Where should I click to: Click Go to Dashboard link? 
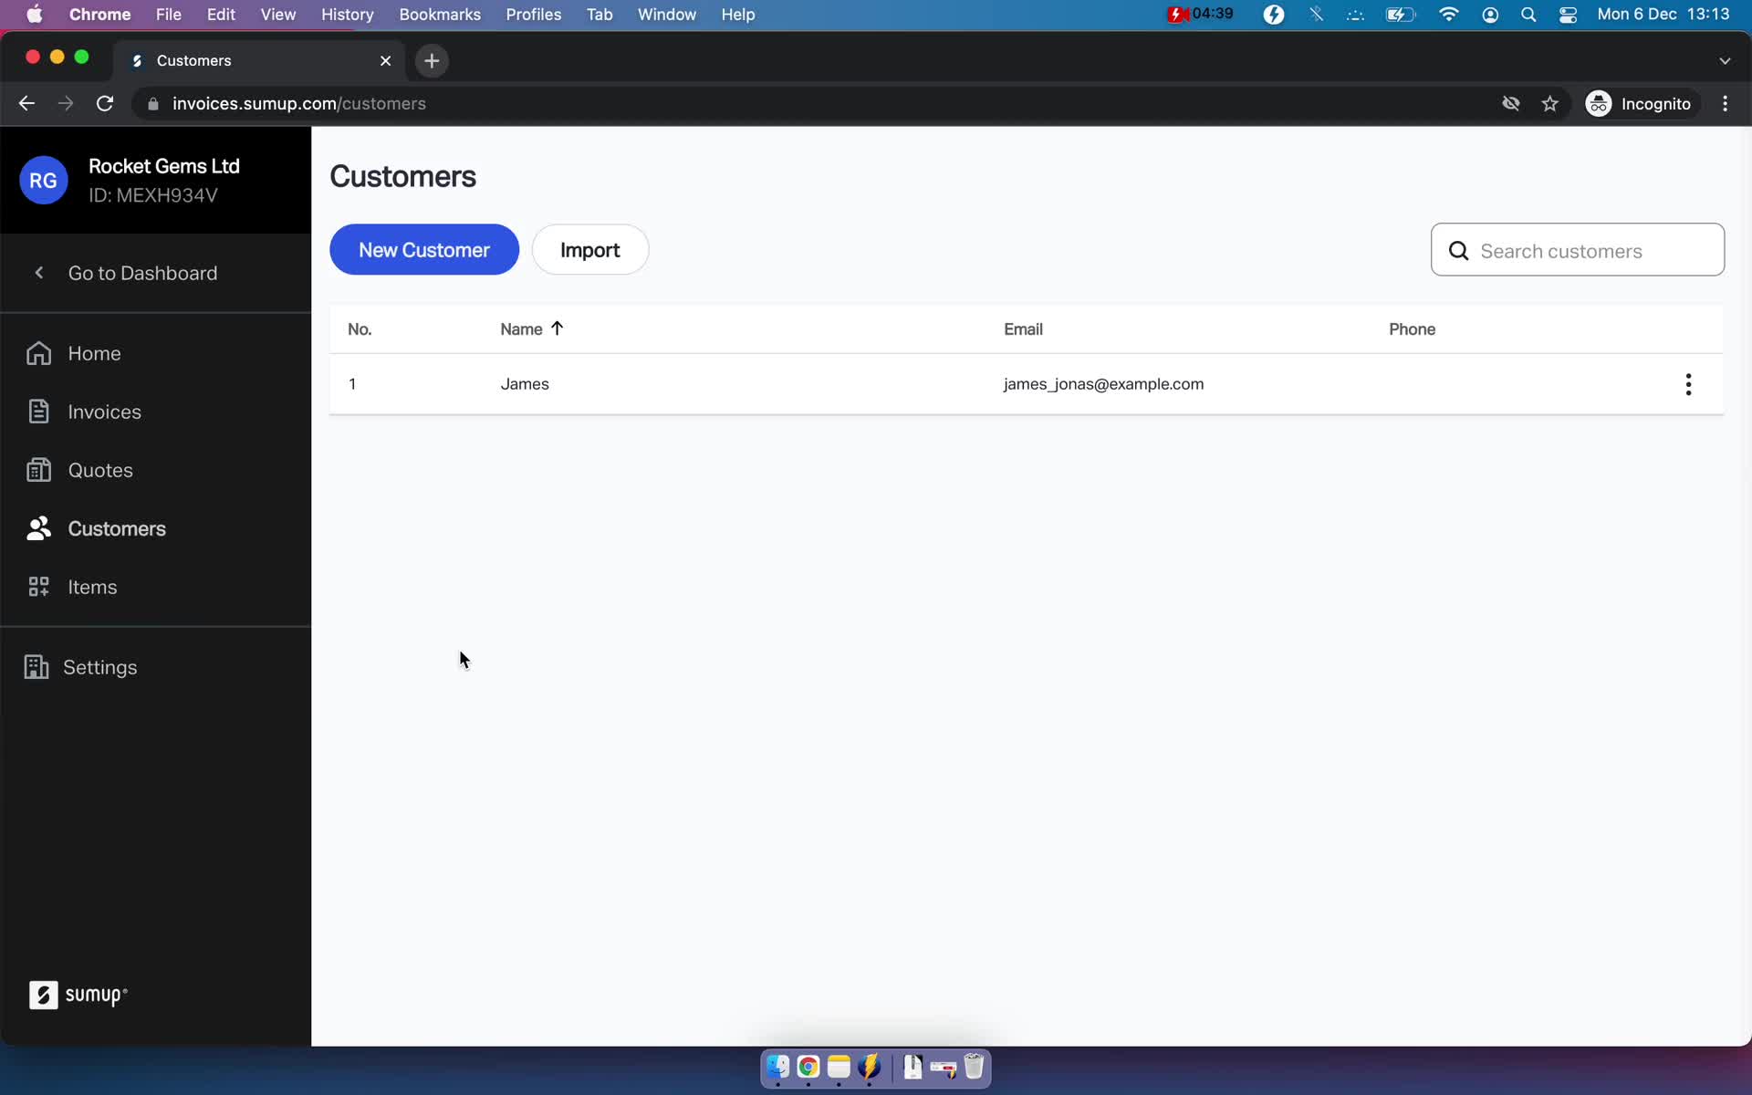[x=142, y=273]
